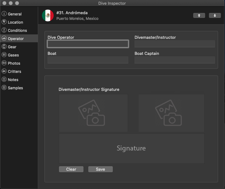Select the Boat Captain input field

(x=175, y=60)
